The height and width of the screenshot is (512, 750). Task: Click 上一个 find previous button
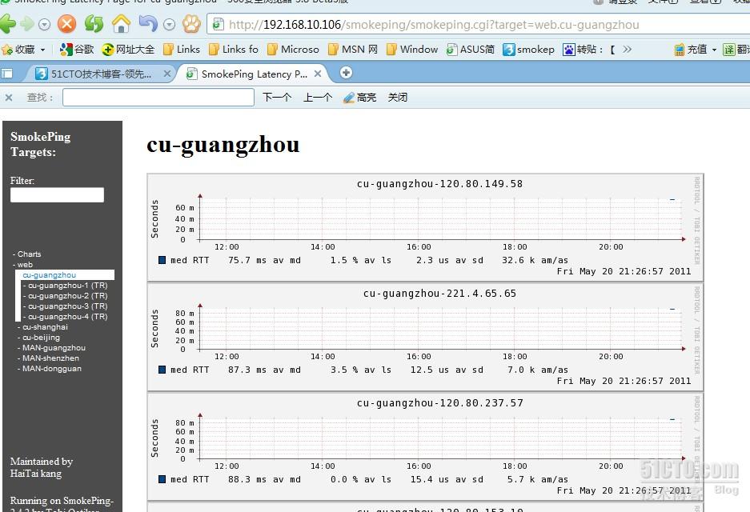[x=318, y=98]
